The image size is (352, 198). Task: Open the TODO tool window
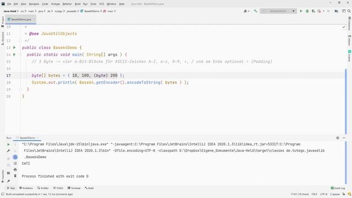(x=58, y=188)
